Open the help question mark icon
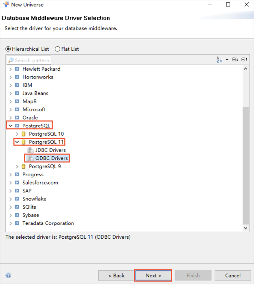Viewport: 254px width, 284px height. click(x=8, y=275)
